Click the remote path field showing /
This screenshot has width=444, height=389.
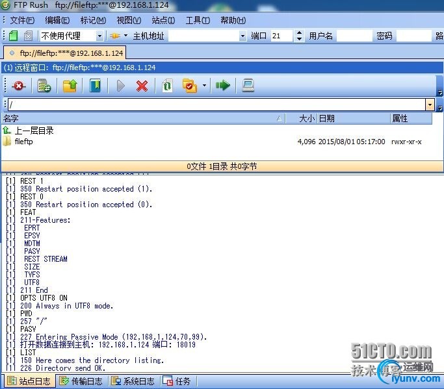(216, 105)
